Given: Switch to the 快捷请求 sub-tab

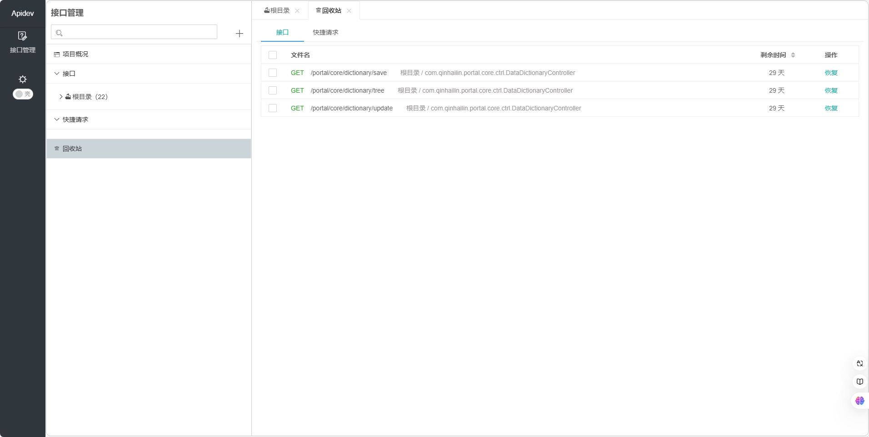Looking at the screenshot, I should tap(325, 32).
